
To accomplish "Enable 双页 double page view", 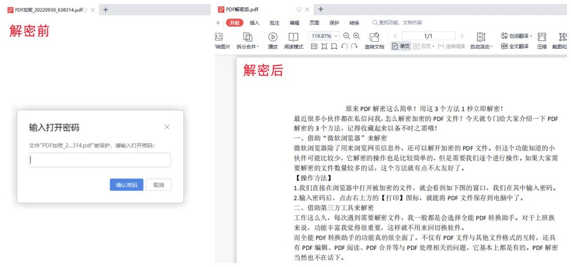I will (x=422, y=47).
